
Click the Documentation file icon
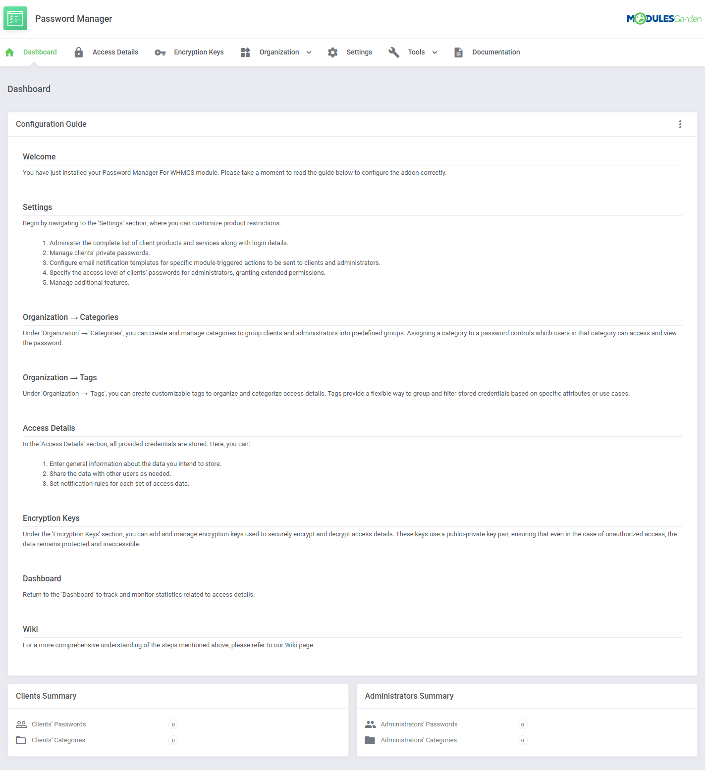pyautogui.click(x=459, y=52)
